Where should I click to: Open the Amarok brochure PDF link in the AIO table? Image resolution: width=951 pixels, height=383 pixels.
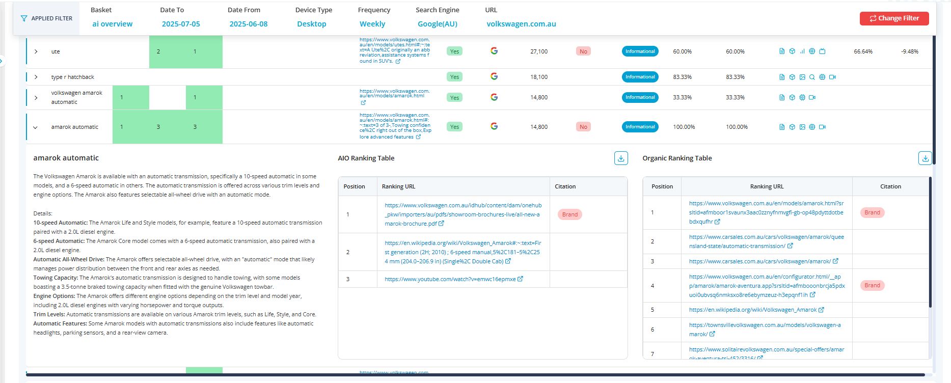tap(463, 214)
